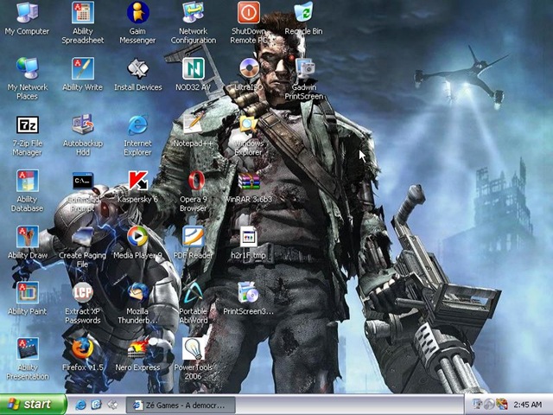The height and width of the screenshot is (415, 553).
Task: Click the Mozilla Thunderbird shortcut
Action: (138, 293)
